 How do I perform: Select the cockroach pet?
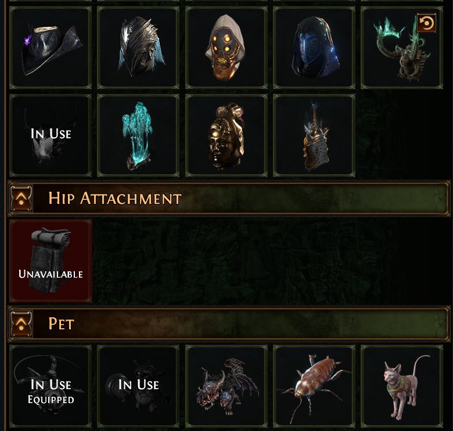tap(314, 386)
